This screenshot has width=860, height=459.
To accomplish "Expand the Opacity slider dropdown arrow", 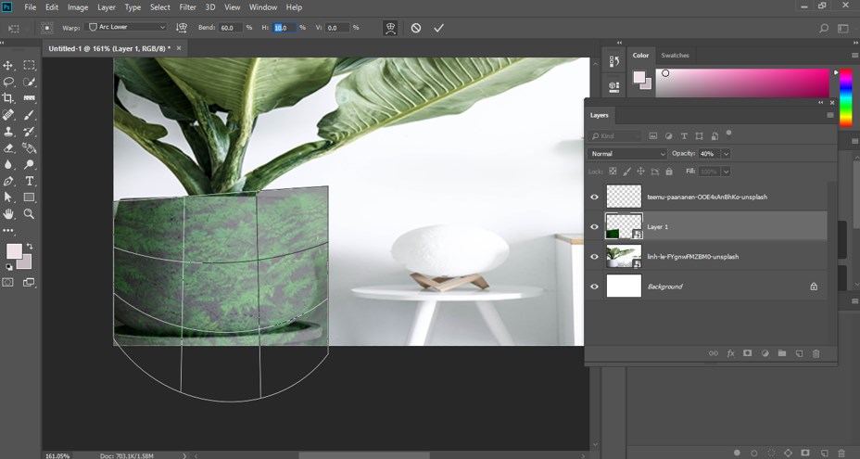I will [726, 153].
